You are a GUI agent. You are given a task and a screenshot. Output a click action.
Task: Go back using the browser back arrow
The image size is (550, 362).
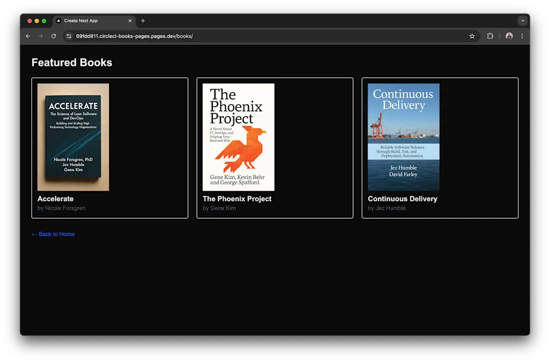tap(28, 36)
